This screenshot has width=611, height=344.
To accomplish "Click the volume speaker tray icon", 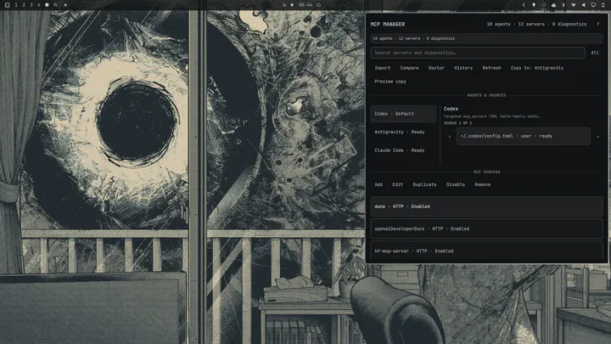I will point(583,5).
